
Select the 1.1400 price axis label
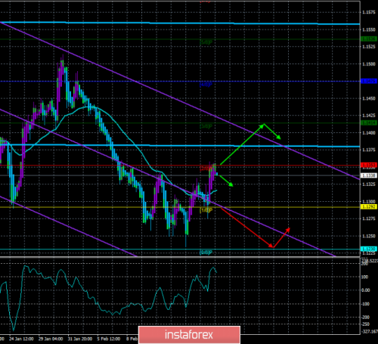click(369, 133)
